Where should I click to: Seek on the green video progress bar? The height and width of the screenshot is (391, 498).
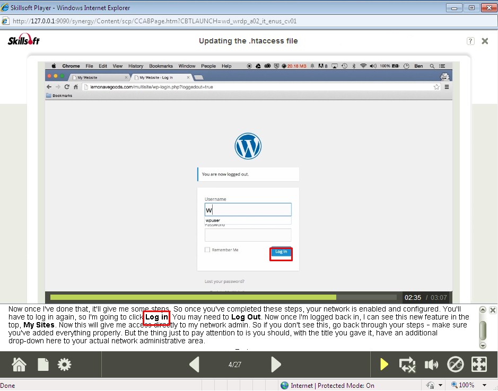click(x=223, y=297)
